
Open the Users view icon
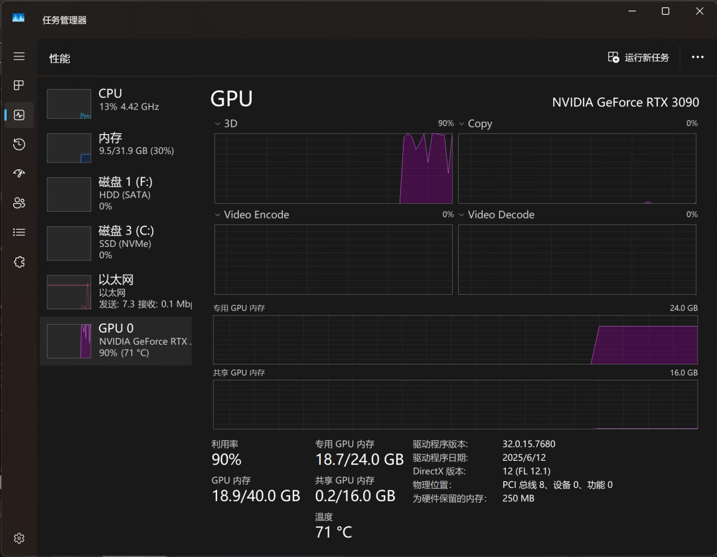click(19, 202)
